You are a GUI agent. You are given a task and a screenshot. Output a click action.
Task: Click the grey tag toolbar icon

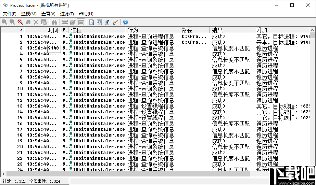[x=73, y=22]
